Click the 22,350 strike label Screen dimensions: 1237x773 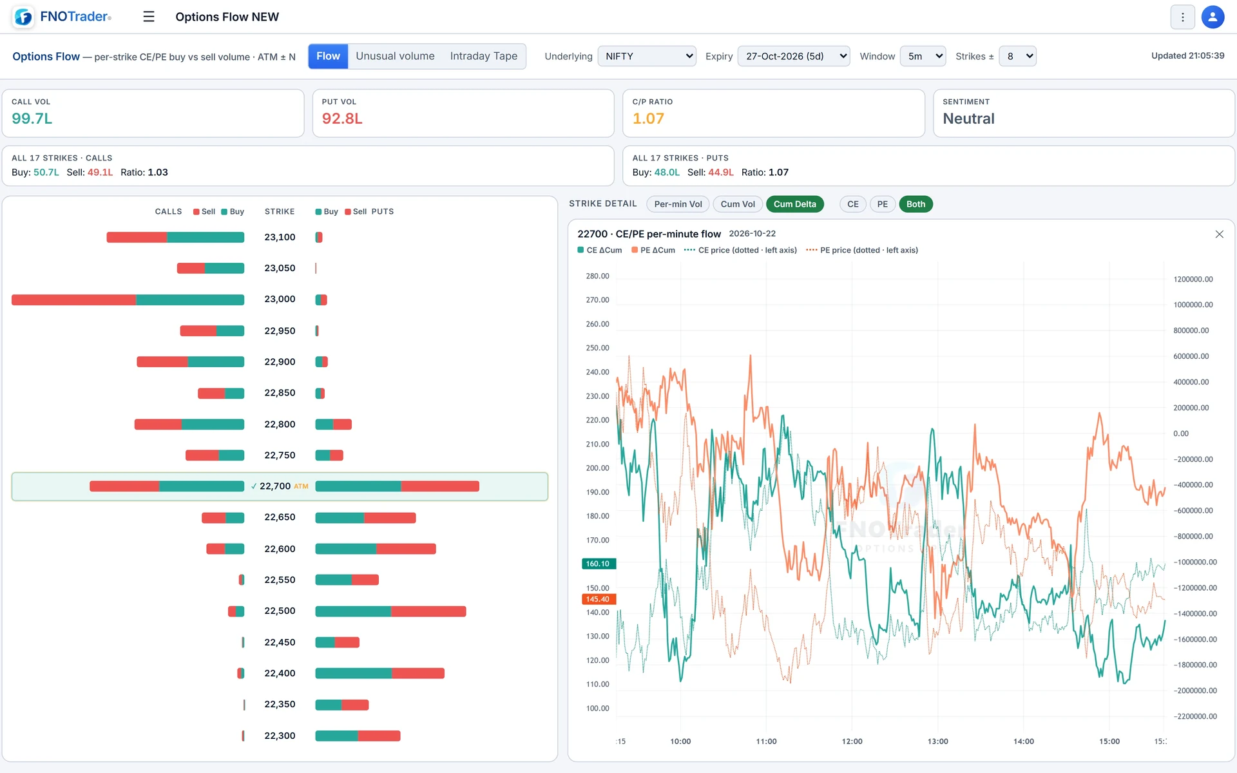(280, 704)
